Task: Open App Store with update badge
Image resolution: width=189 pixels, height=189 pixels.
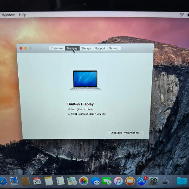Action: [x=142, y=181]
